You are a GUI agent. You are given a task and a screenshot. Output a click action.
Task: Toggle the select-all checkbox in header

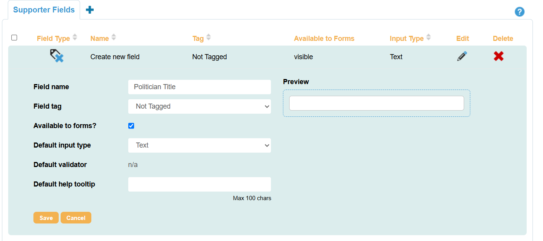(x=14, y=37)
